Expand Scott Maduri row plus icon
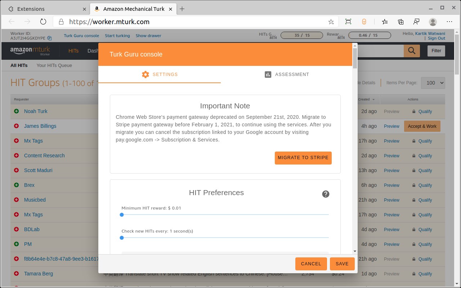The image size is (461, 288). coord(16,170)
